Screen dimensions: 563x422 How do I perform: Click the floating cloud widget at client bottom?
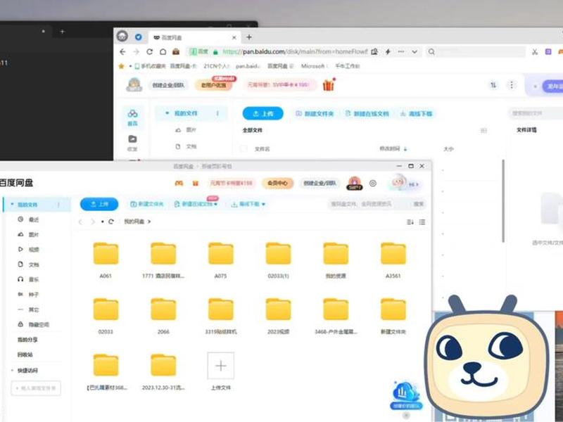click(406, 395)
